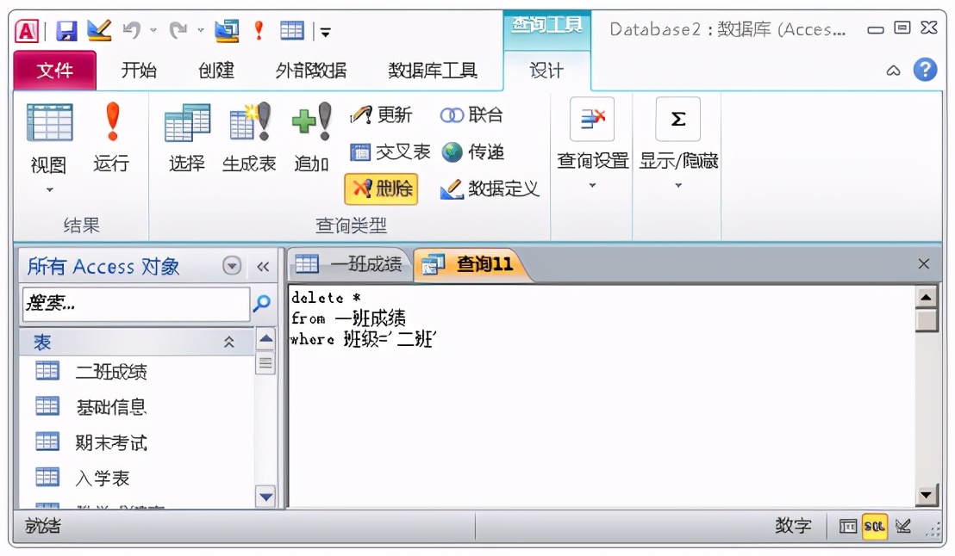Close the current query document tab
Image resolution: width=955 pixels, height=556 pixels.
click(x=923, y=263)
